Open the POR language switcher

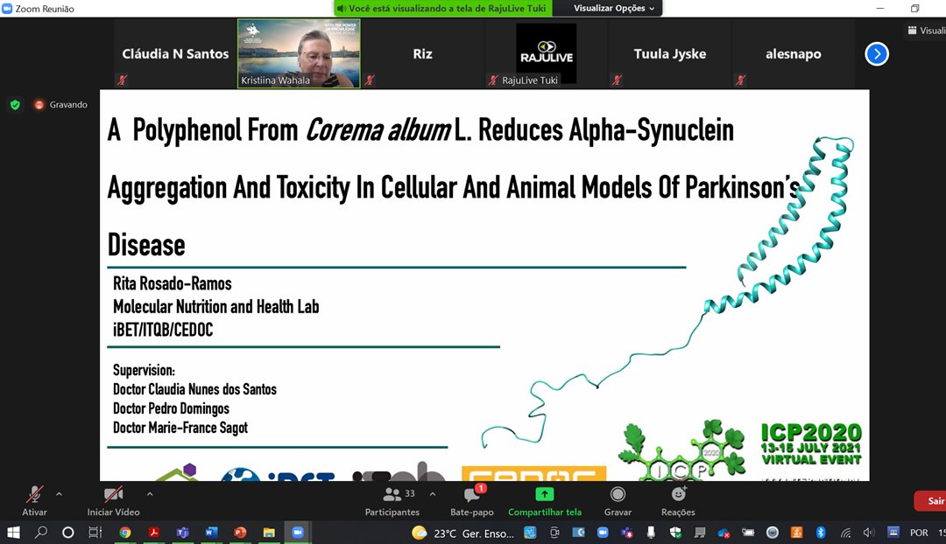tap(918, 532)
